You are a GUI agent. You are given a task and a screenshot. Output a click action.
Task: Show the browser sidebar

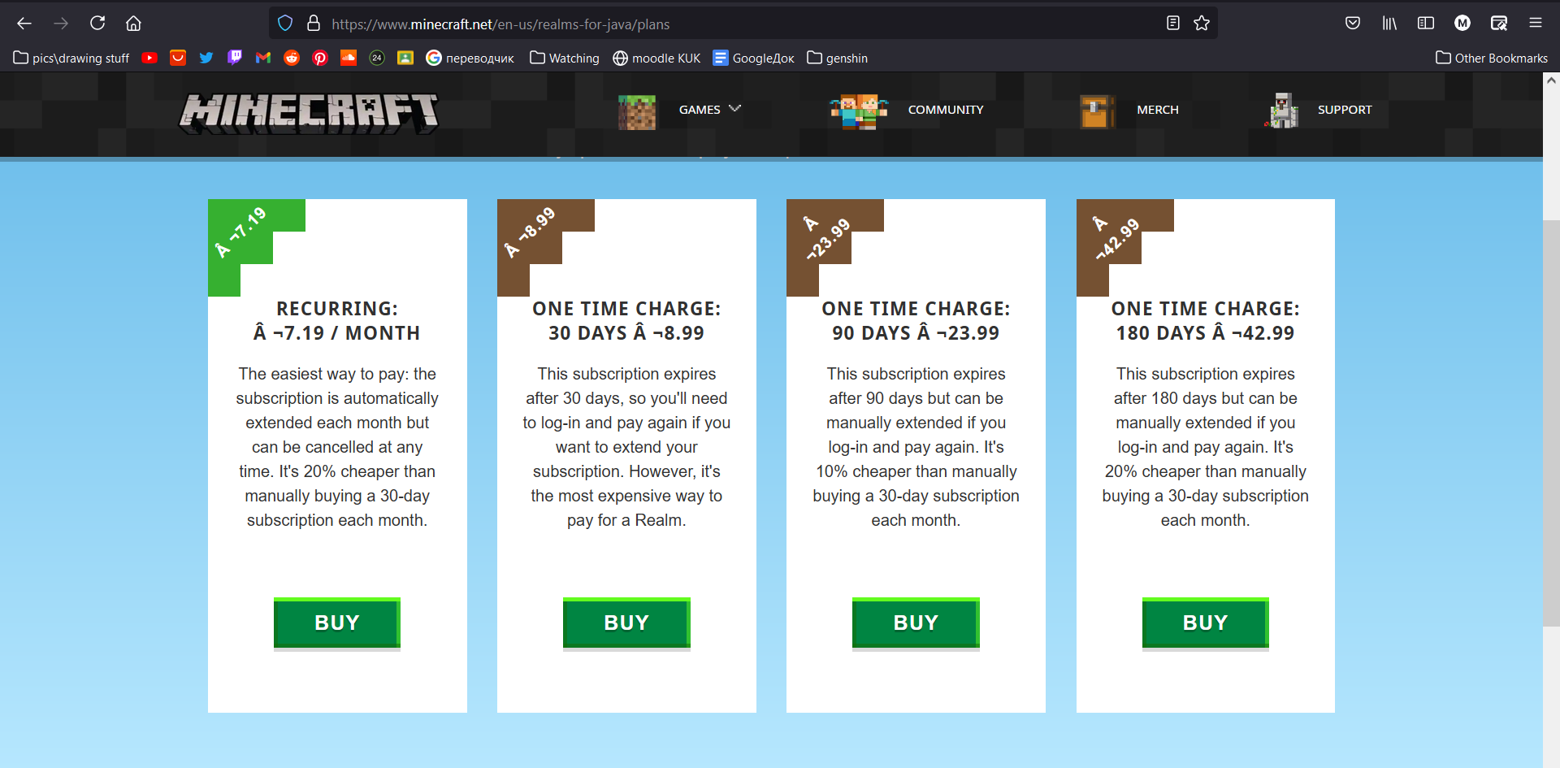tap(1426, 24)
